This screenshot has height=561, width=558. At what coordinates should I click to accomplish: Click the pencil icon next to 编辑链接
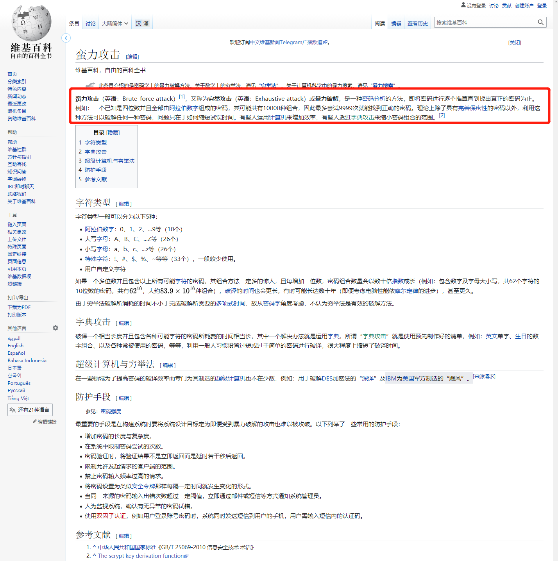tap(34, 422)
